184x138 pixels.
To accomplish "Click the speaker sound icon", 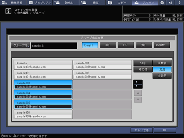I will point(170,2).
